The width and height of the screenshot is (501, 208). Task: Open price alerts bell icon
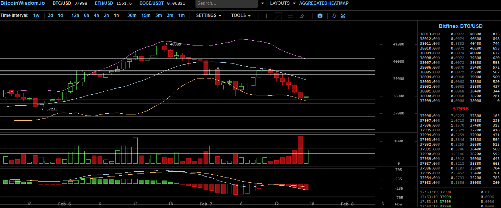coord(334,16)
